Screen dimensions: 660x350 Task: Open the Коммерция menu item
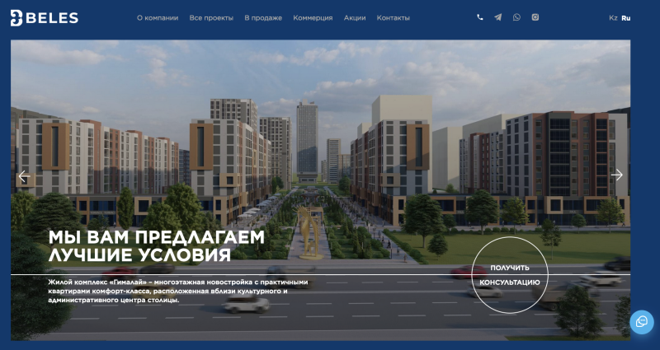313,18
